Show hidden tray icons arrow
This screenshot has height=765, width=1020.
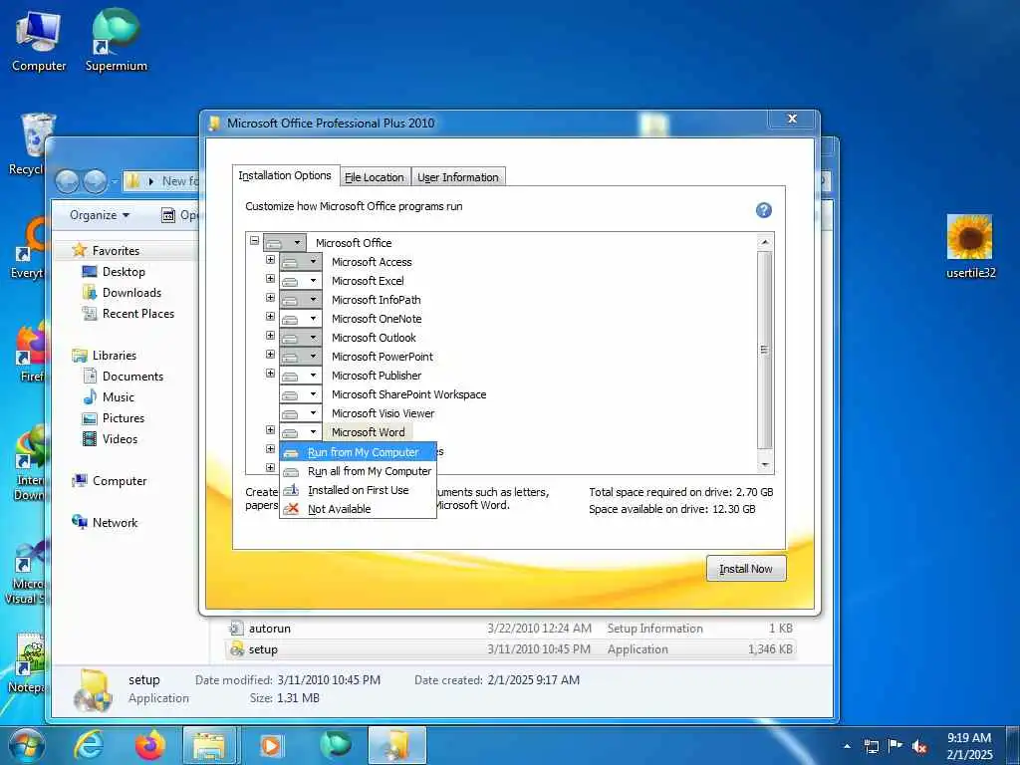click(847, 746)
